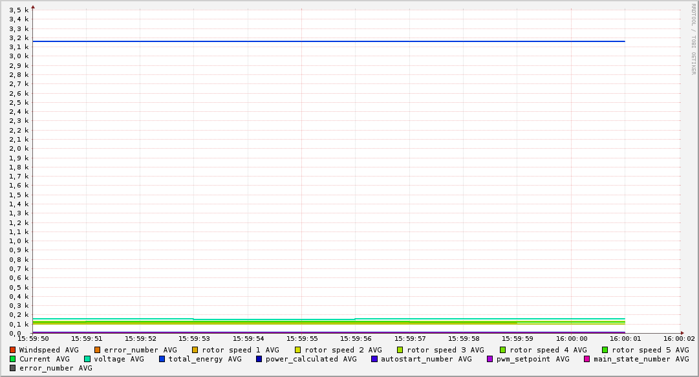Screen dimensions: 699x377
Task: Click the red Windspeed AVG legend swatch
Action: point(13,350)
